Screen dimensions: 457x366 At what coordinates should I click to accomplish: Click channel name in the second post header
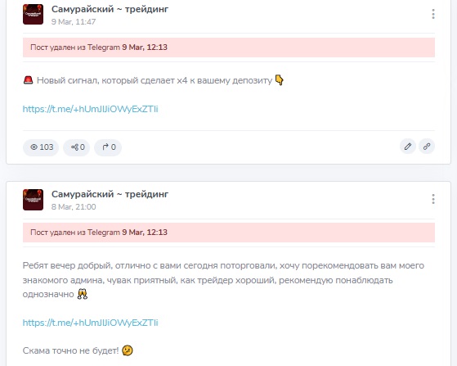coord(110,194)
